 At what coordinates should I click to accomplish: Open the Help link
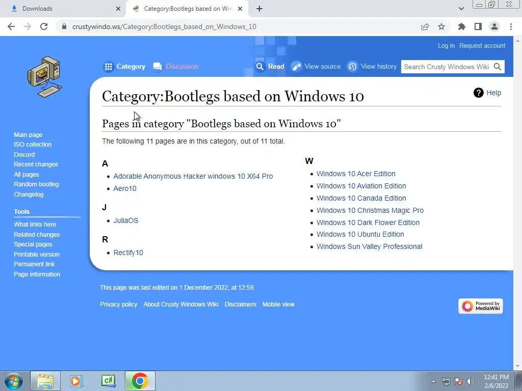click(493, 93)
